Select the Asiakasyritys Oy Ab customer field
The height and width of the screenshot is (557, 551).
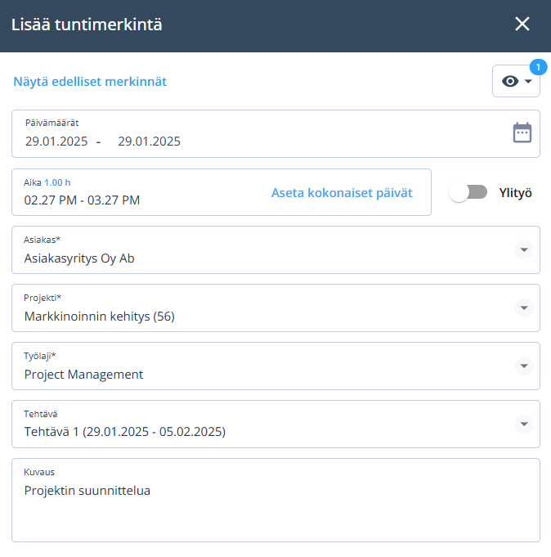click(x=275, y=250)
